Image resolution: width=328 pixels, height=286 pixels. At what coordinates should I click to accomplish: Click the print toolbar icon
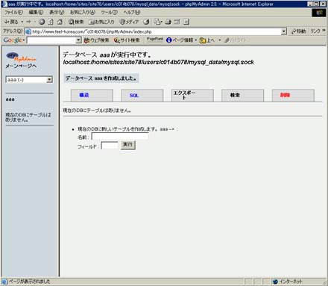pyautogui.click(x=168, y=22)
